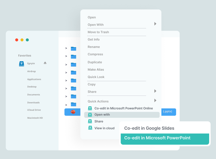This screenshot has height=159, width=216.
Task: Click Egnyte icon beside View in cloud
Action: click(90, 128)
